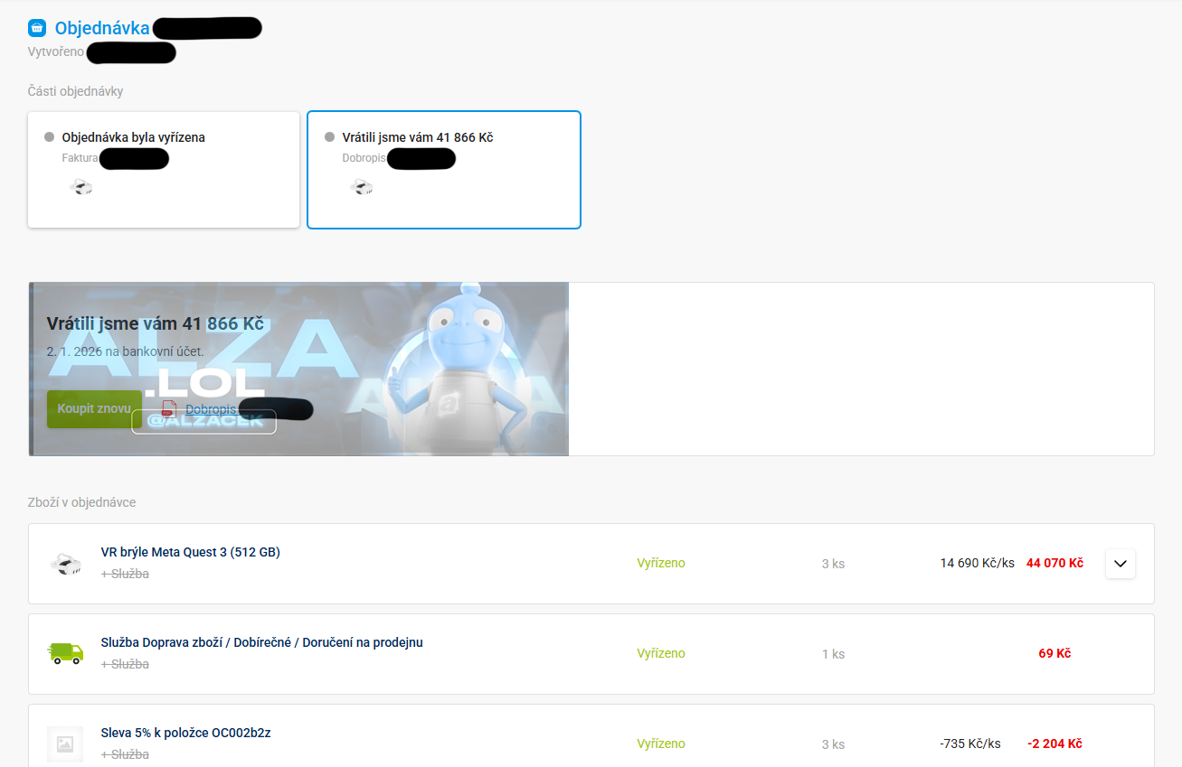This screenshot has width=1182, height=767.
Task: Click the Meta Quest 3 product image
Action: (x=65, y=564)
